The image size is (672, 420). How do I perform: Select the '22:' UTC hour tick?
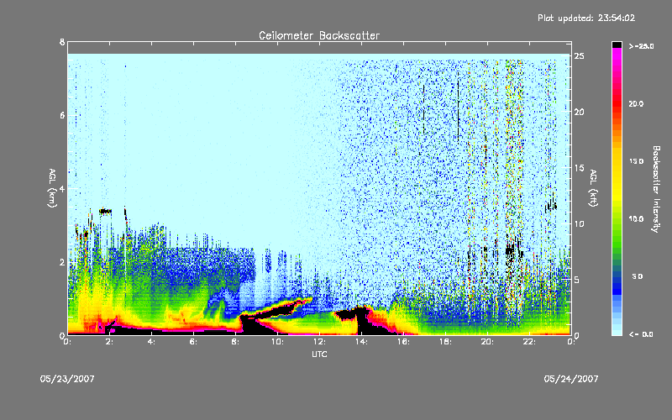point(529,342)
